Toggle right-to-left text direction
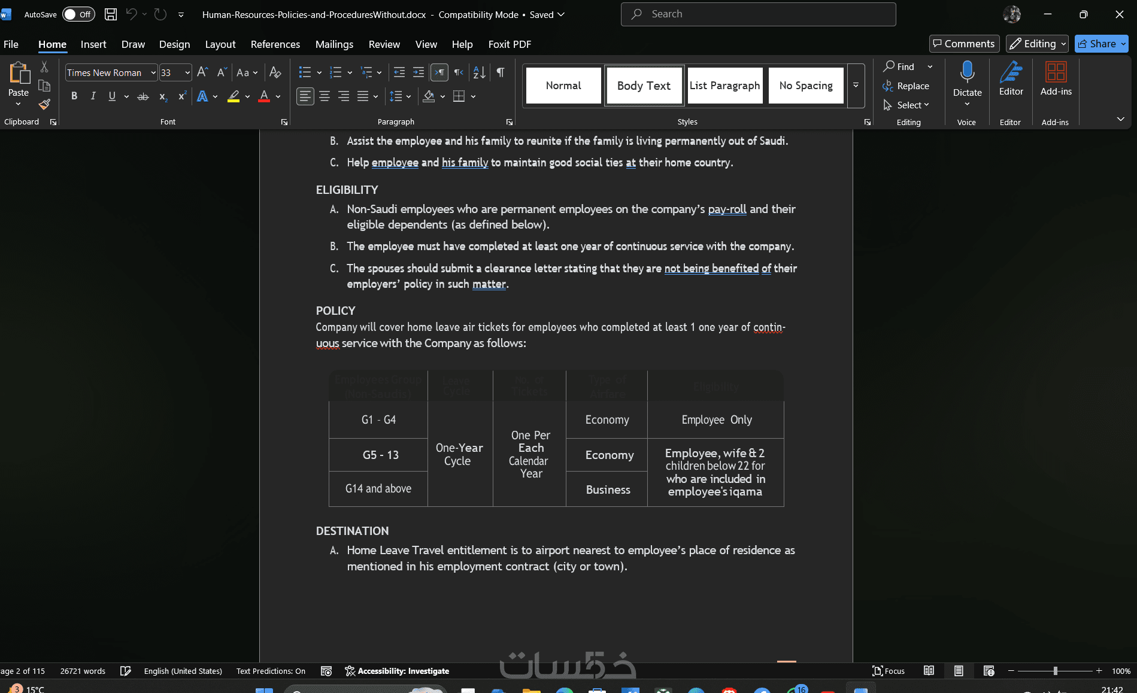Viewport: 1137px width, 693px height. tap(459, 72)
